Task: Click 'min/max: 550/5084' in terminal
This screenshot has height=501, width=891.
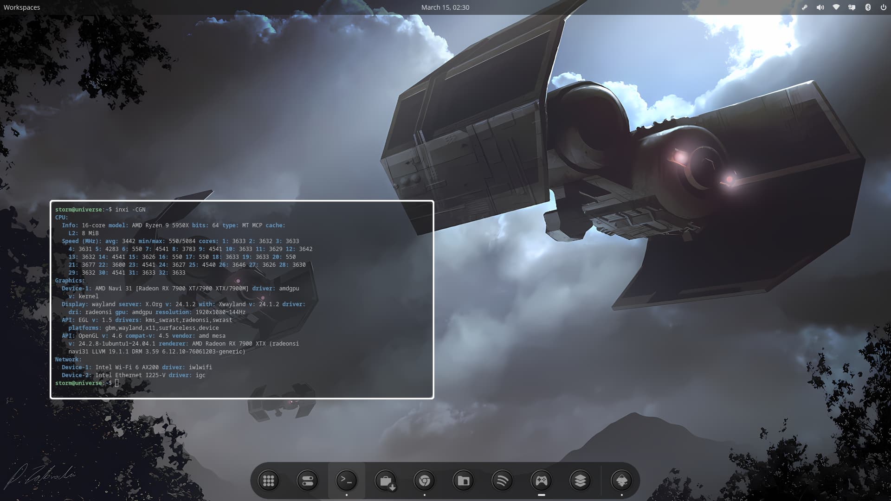Action: [167, 241]
